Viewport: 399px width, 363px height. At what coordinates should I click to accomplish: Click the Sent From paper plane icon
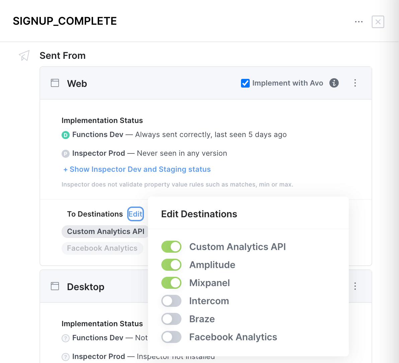(23, 55)
